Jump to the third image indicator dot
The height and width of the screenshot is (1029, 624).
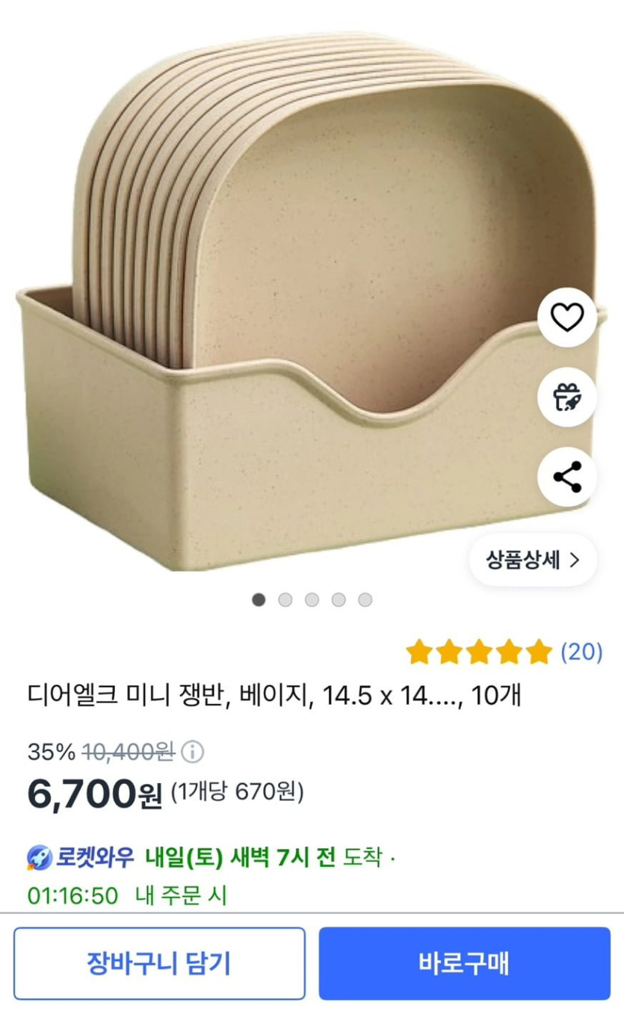point(312,599)
